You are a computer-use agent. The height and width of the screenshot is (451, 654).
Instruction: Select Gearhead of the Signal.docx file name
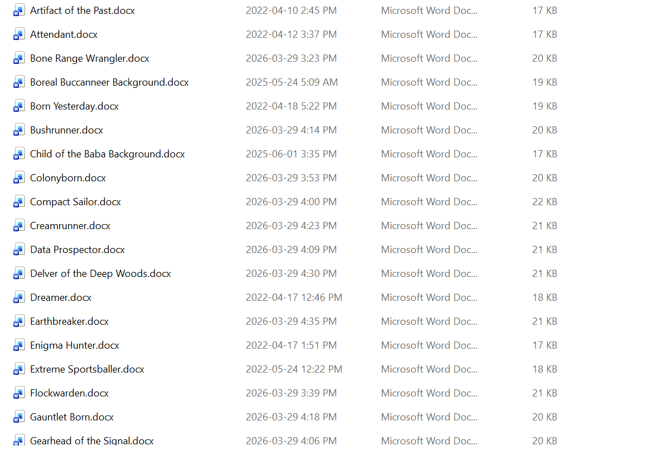(x=92, y=440)
